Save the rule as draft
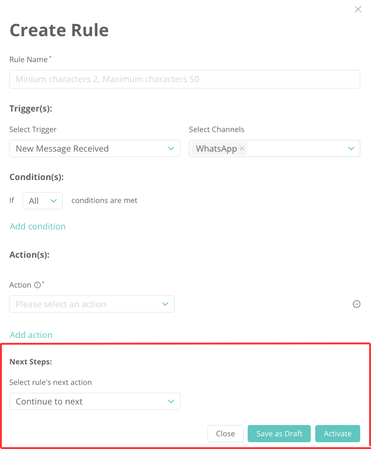The height and width of the screenshot is (449, 371). pos(279,434)
